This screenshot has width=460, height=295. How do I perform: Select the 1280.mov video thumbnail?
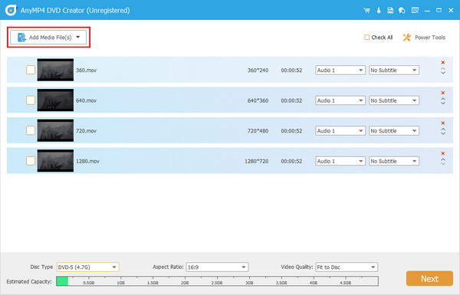[x=55, y=161]
